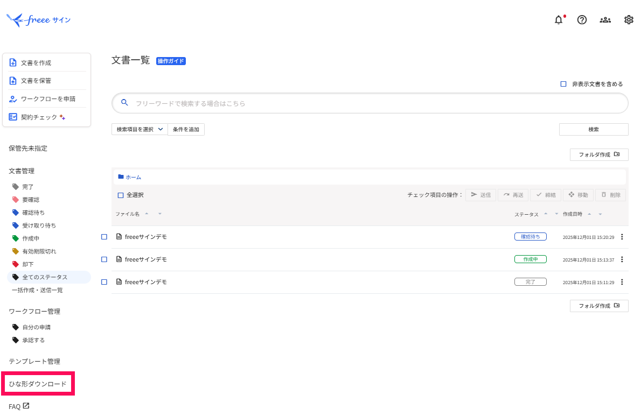This screenshot has height=416, width=641.
Task: Click the 条件を追加 button
Action: [186, 129]
